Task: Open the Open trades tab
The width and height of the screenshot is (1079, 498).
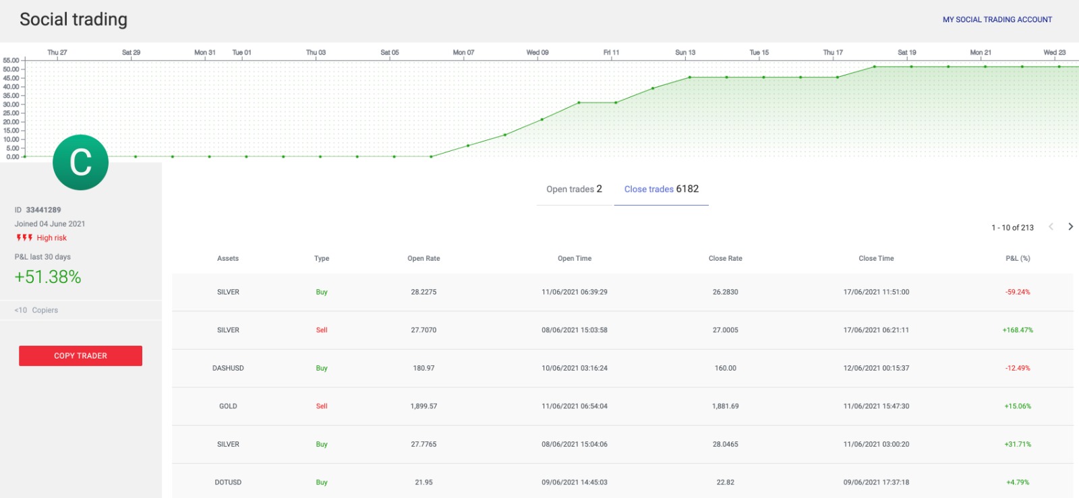Action: tap(574, 189)
